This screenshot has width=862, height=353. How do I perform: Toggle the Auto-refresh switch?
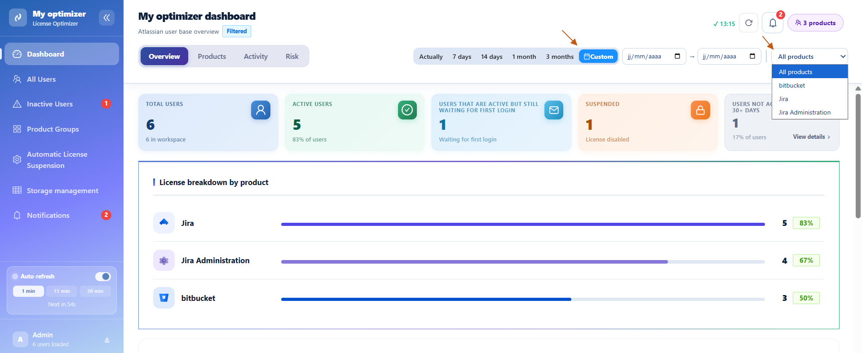coord(103,276)
